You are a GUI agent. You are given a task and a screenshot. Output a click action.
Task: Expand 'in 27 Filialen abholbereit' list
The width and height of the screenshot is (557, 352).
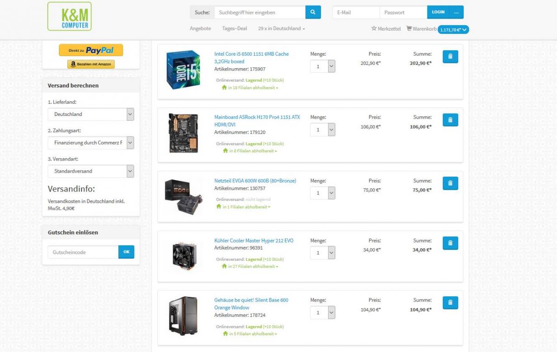point(250,267)
